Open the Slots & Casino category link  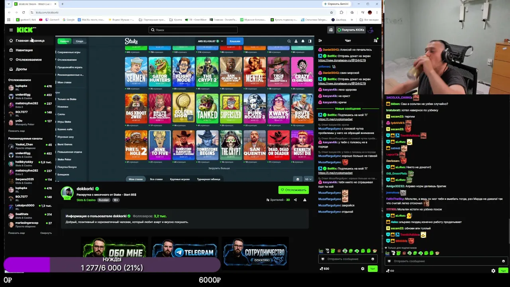point(86,200)
